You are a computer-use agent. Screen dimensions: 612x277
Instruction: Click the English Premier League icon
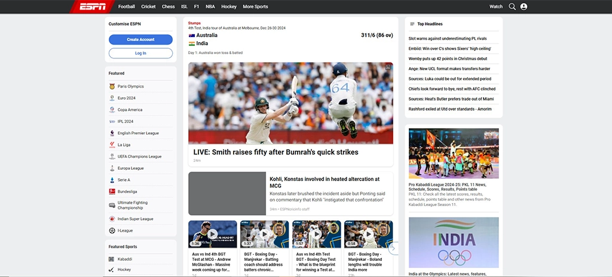tap(112, 133)
